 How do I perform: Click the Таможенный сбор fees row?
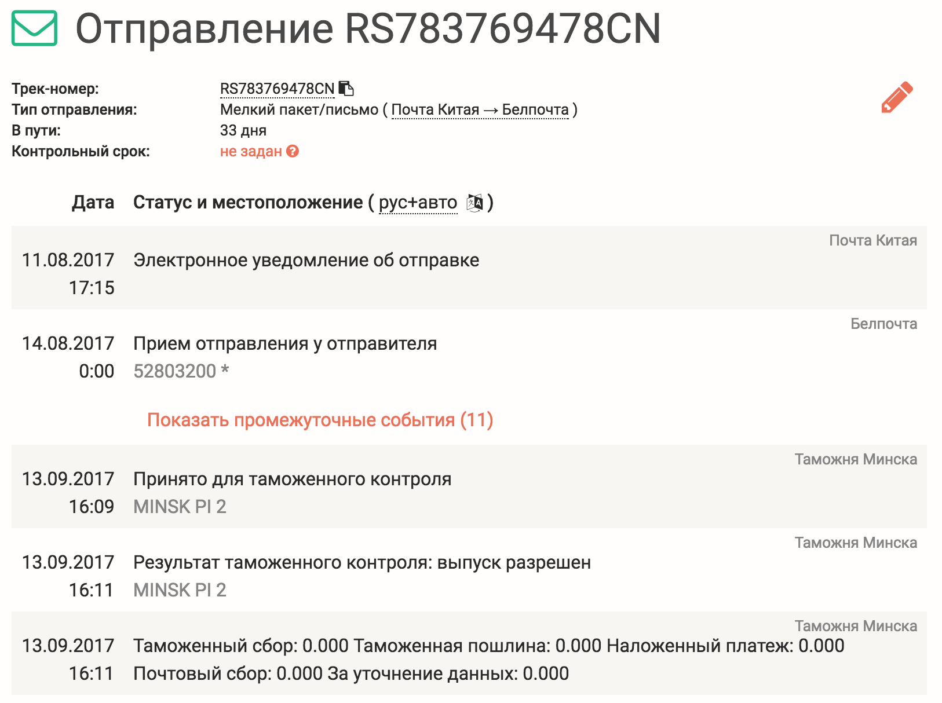pyautogui.click(x=469, y=653)
